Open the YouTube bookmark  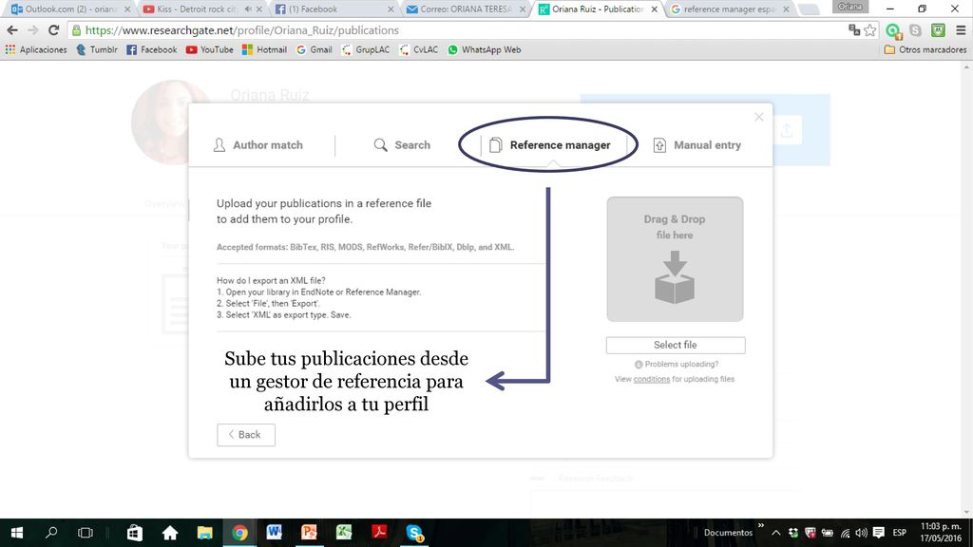210,49
